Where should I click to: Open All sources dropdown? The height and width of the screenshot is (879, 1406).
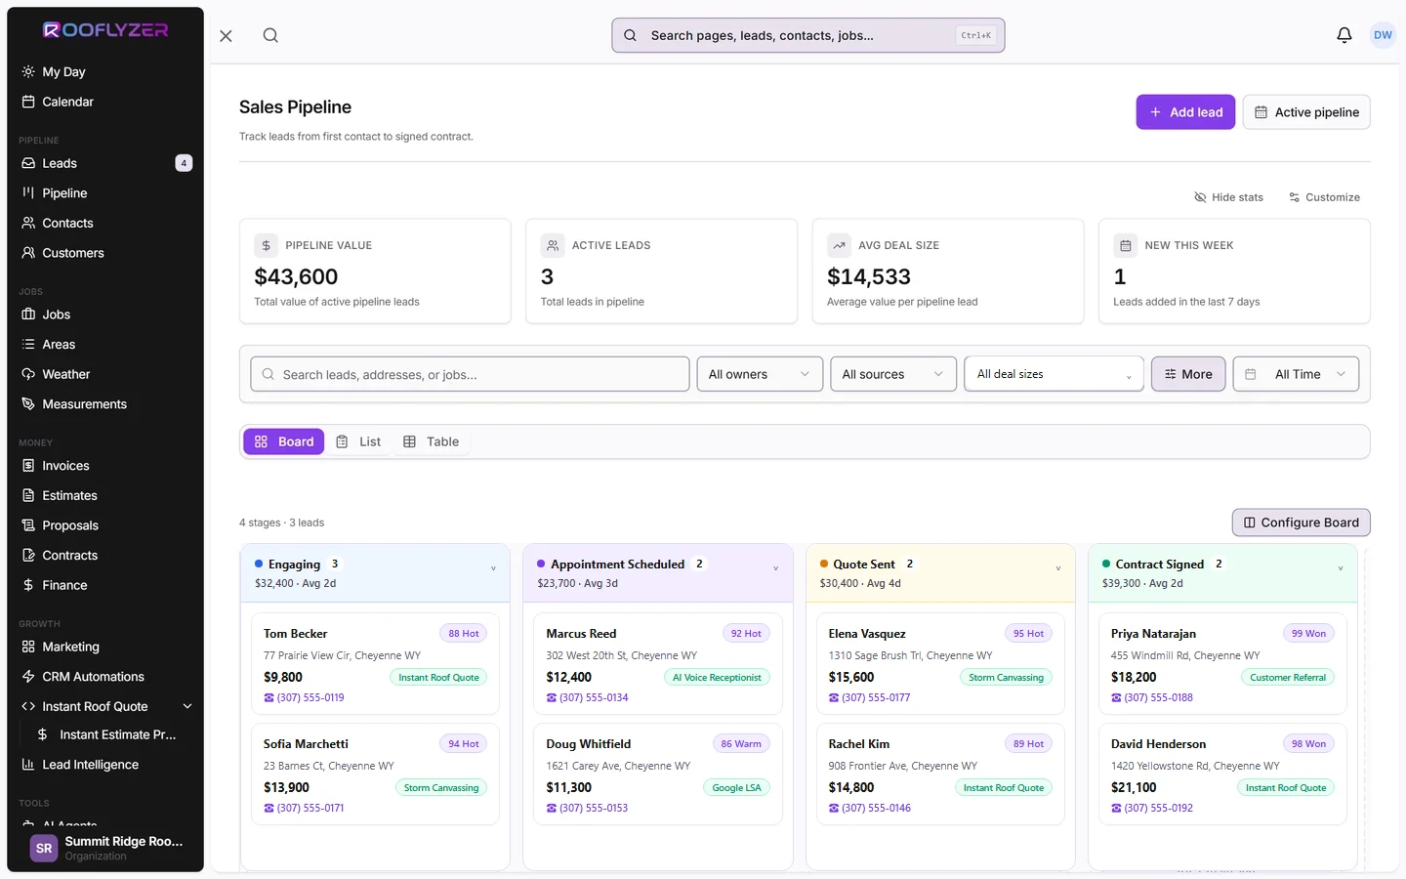tap(893, 374)
